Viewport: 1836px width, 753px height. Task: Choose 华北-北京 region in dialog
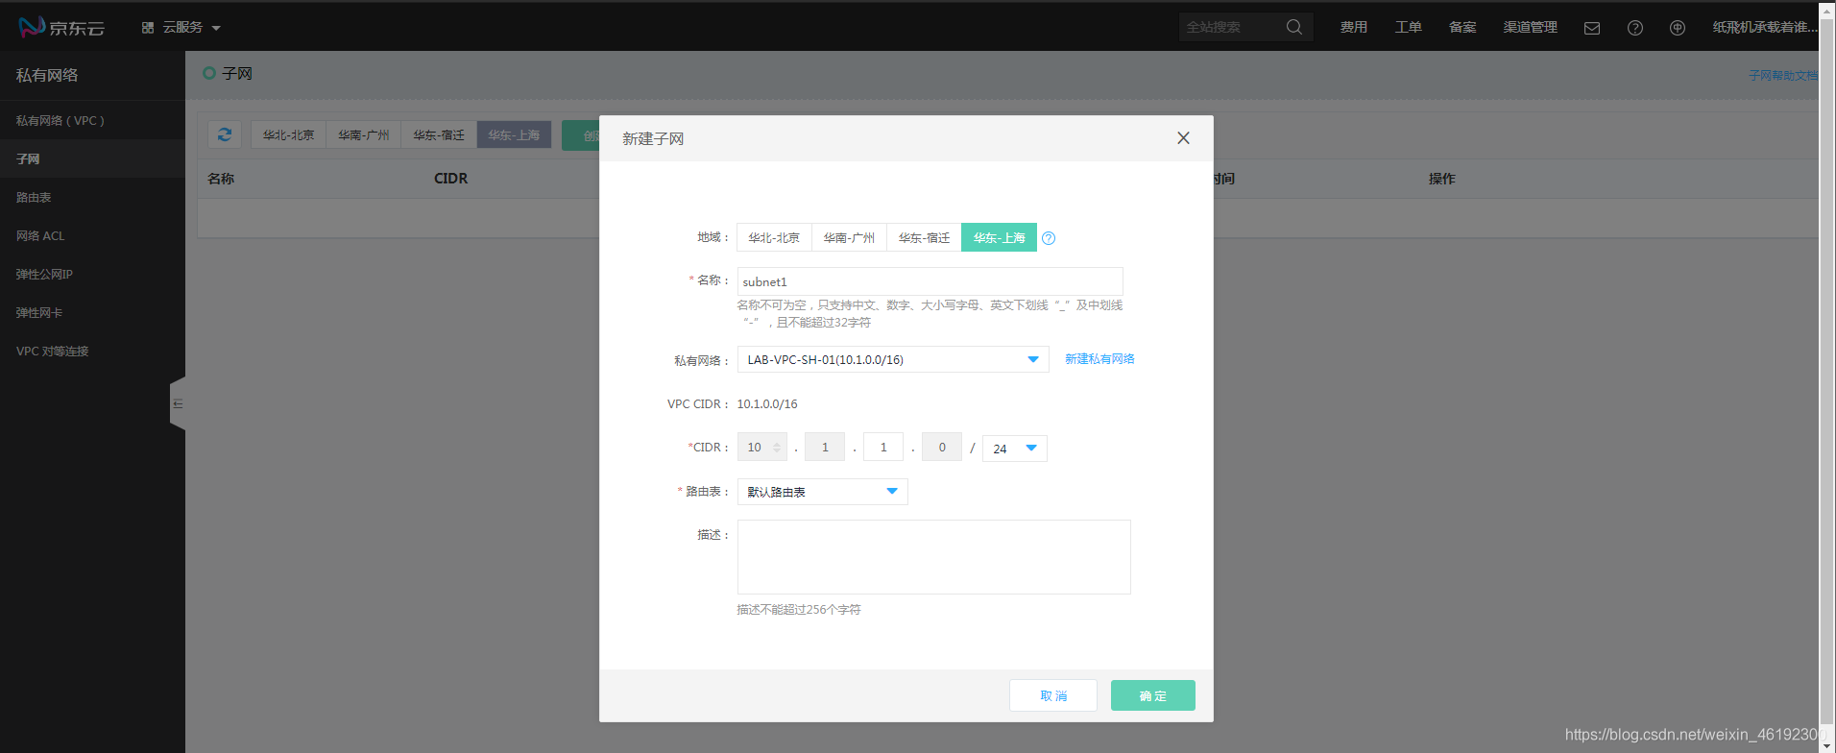click(x=774, y=237)
